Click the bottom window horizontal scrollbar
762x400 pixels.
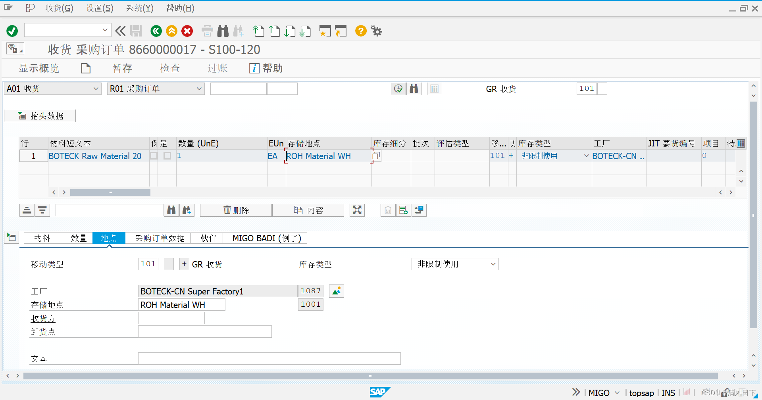click(x=370, y=375)
